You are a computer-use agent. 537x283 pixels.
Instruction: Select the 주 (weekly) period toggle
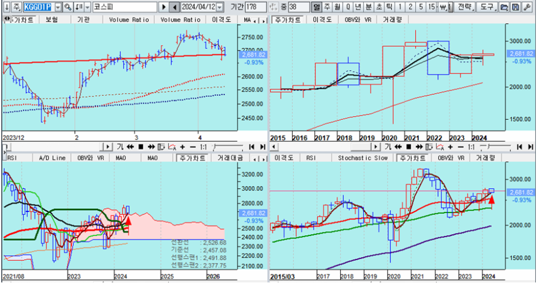click(x=328, y=7)
